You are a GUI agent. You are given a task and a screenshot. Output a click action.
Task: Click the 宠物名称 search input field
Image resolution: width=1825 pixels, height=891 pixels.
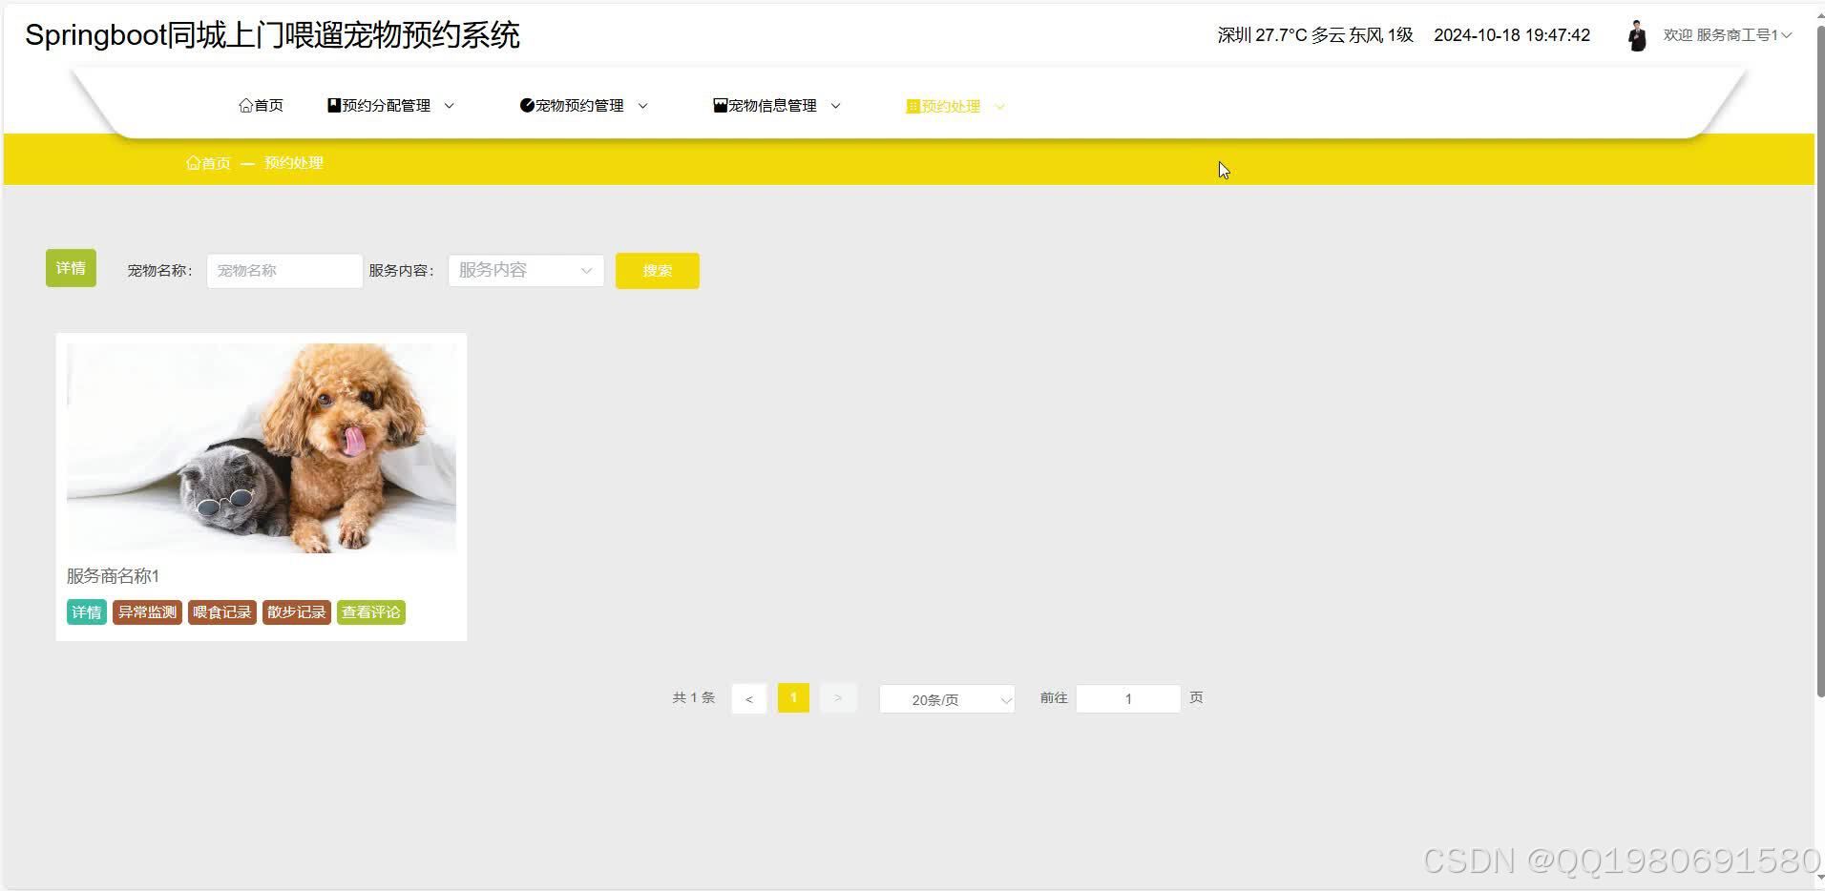point(283,270)
